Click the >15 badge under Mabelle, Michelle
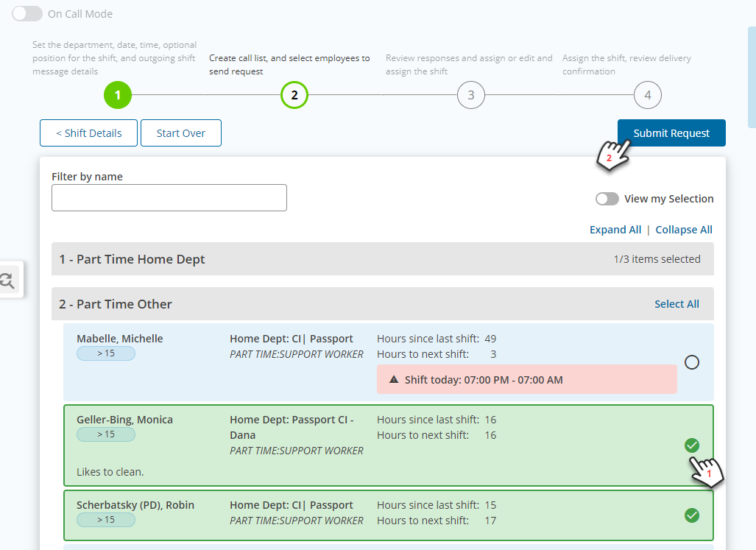The height and width of the screenshot is (550, 756). 106,353
